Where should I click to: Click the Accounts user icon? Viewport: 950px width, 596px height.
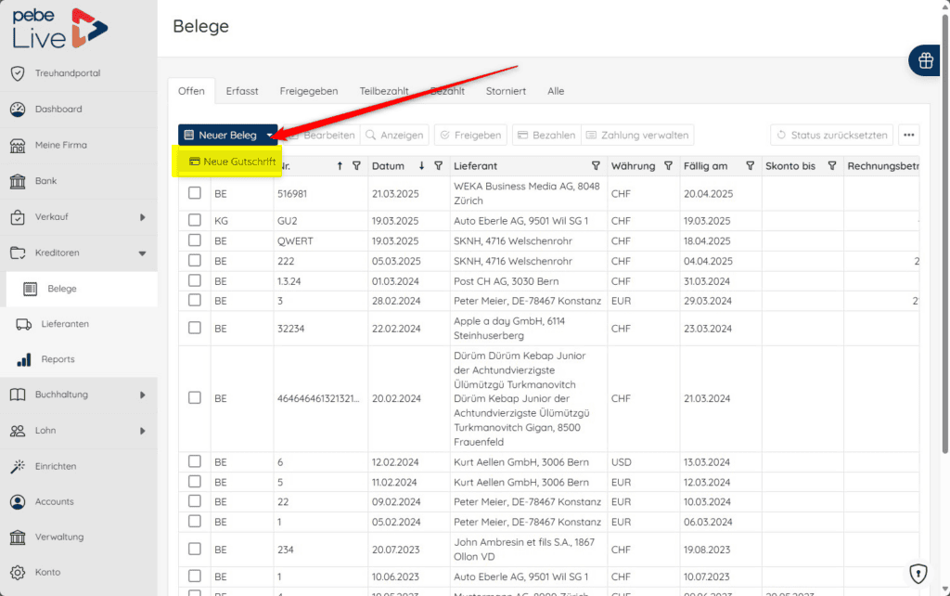coord(18,502)
